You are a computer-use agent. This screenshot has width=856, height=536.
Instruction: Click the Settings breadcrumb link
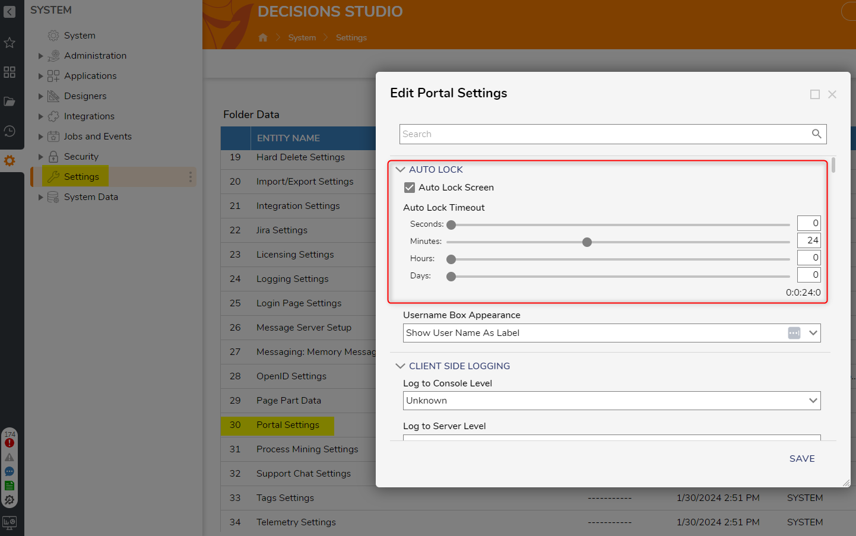point(351,37)
